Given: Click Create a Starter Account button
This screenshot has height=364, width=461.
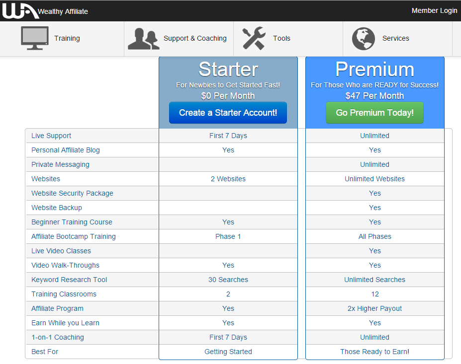Looking at the screenshot, I should click(228, 113).
